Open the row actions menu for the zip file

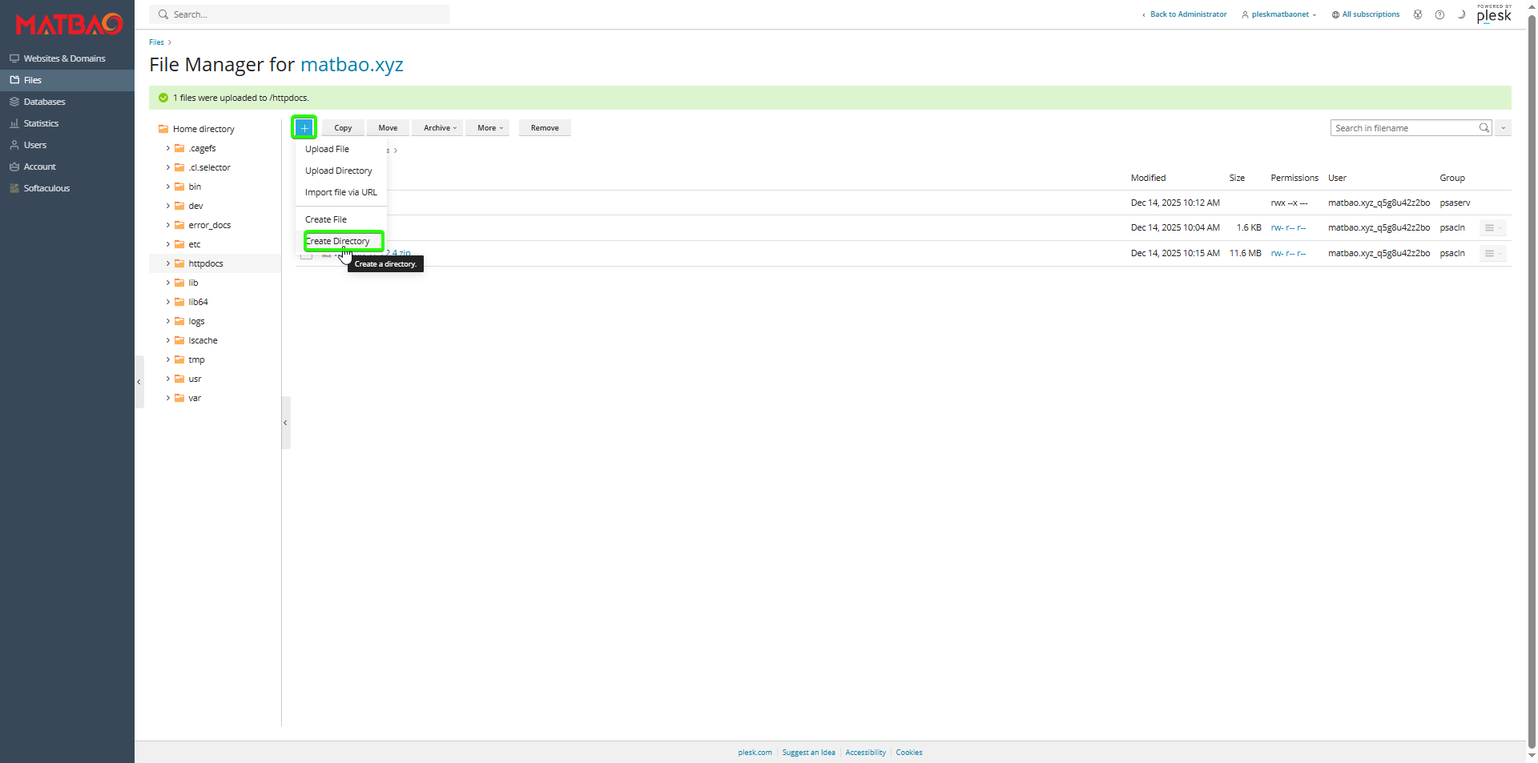click(1491, 254)
